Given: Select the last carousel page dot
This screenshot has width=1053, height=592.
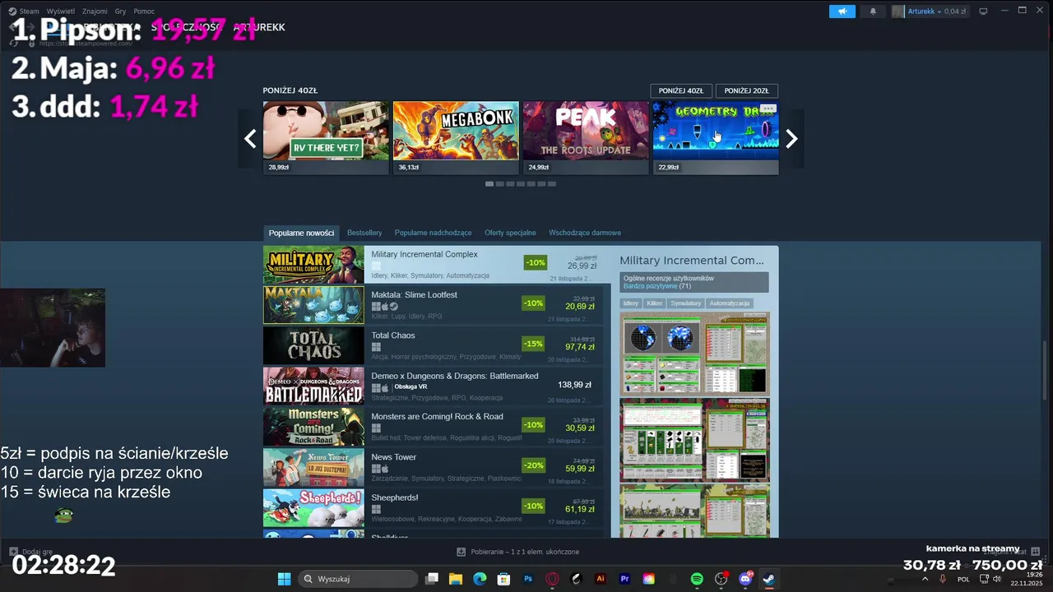Looking at the screenshot, I should 552,184.
